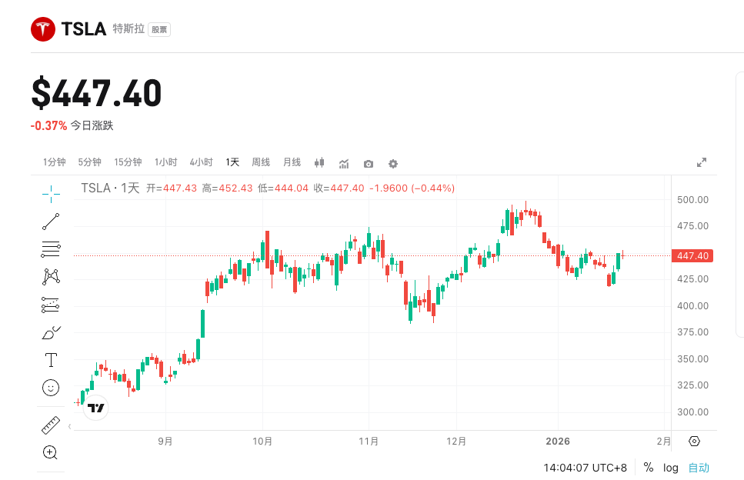Enable 自动 auto-scaling mode

click(699, 467)
